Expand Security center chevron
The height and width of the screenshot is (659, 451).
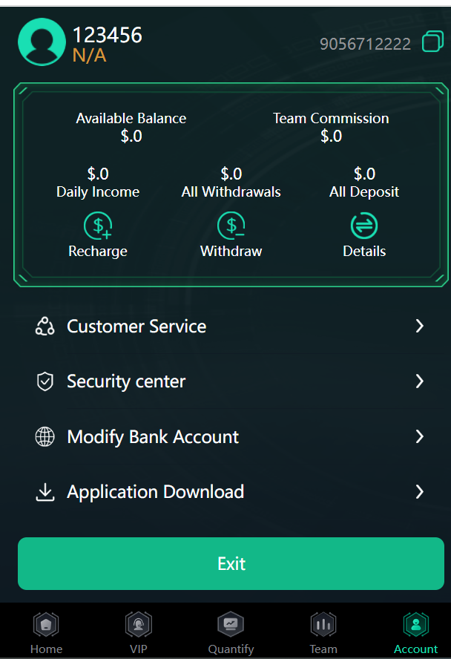click(x=420, y=381)
